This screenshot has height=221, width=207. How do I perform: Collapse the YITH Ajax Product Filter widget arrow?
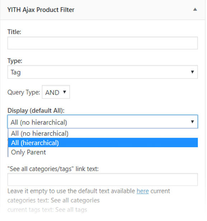pos(195,10)
